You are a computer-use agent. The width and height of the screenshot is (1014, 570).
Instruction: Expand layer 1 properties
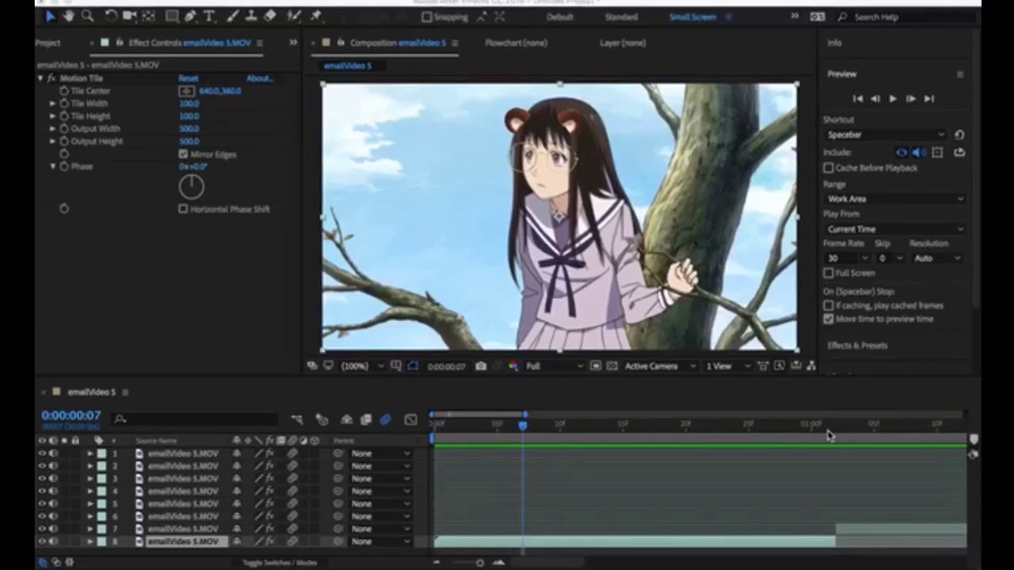tap(90, 454)
